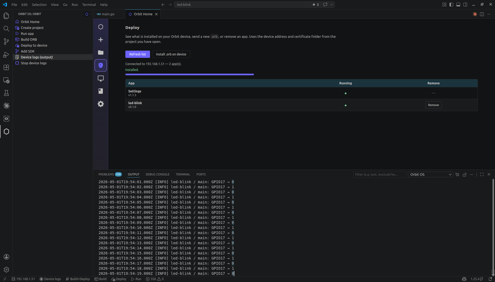Click the book icon in Orbit webview rail
495x282 pixels.
pyautogui.click(x=101, y=91)
